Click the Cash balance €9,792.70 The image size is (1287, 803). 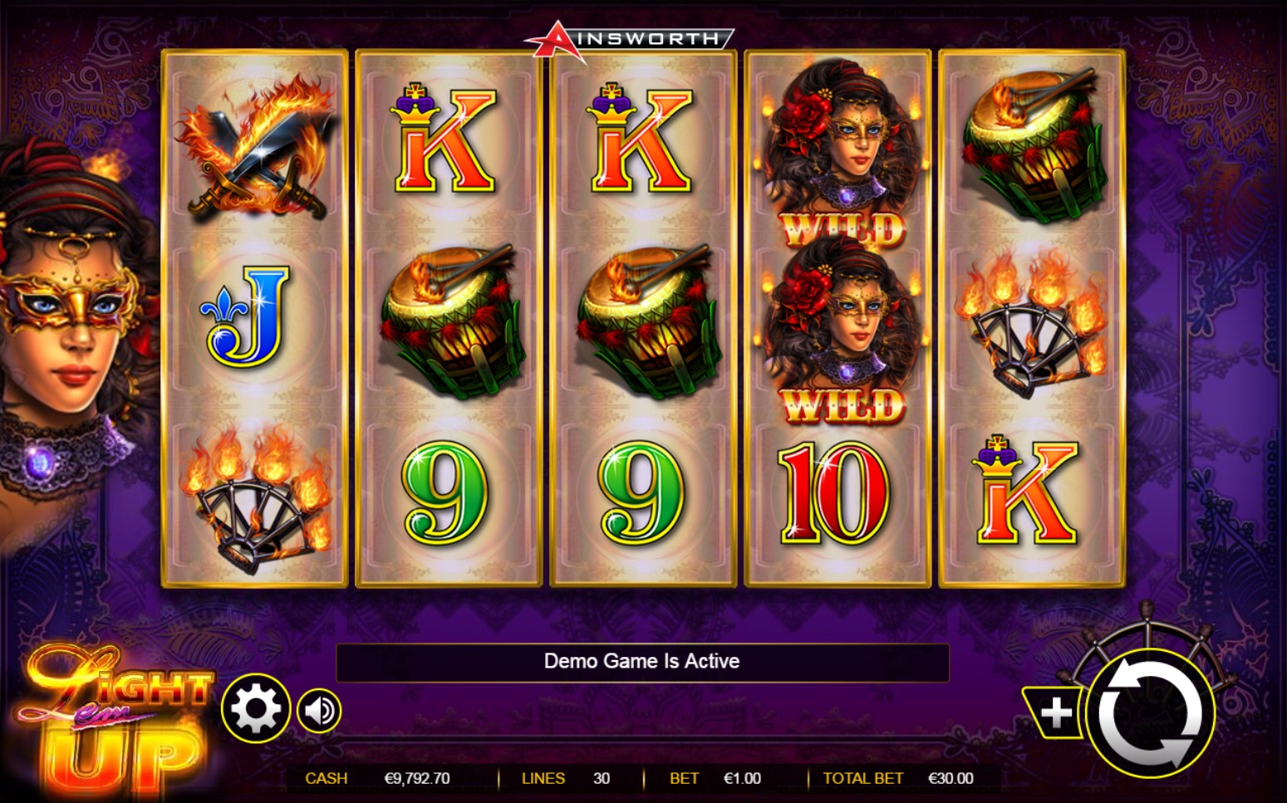click(x=417, y=779)
